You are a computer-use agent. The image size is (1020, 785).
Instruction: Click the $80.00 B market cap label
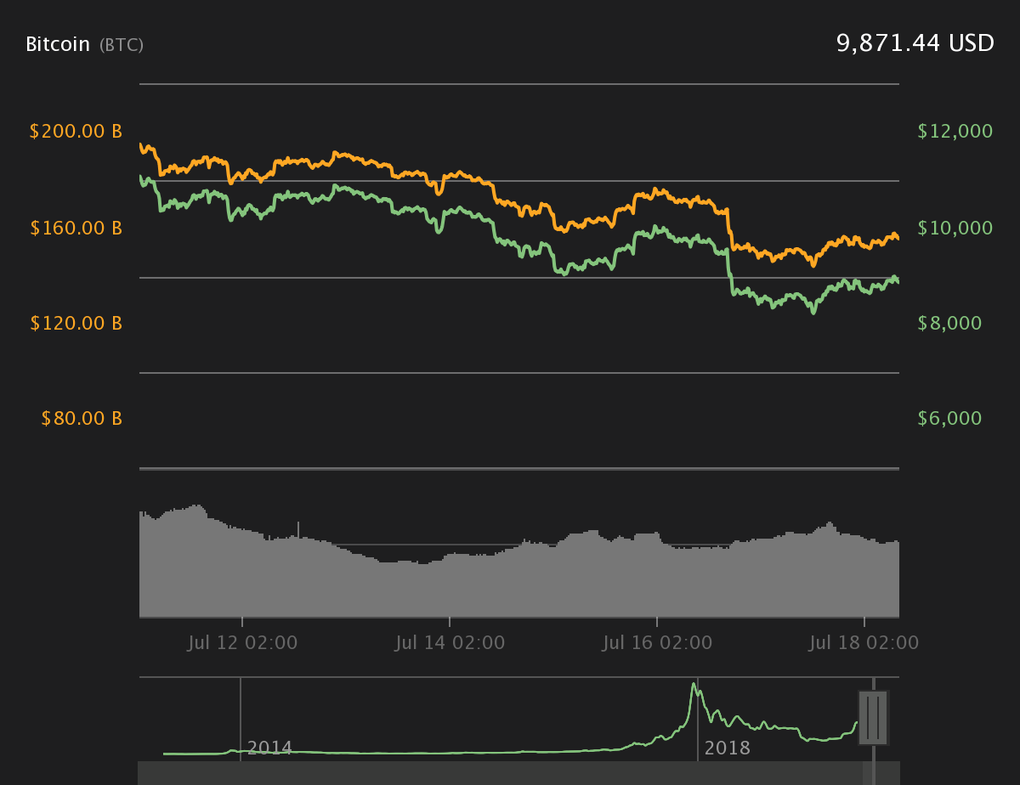pyautogui.click(x=82, y=418)
